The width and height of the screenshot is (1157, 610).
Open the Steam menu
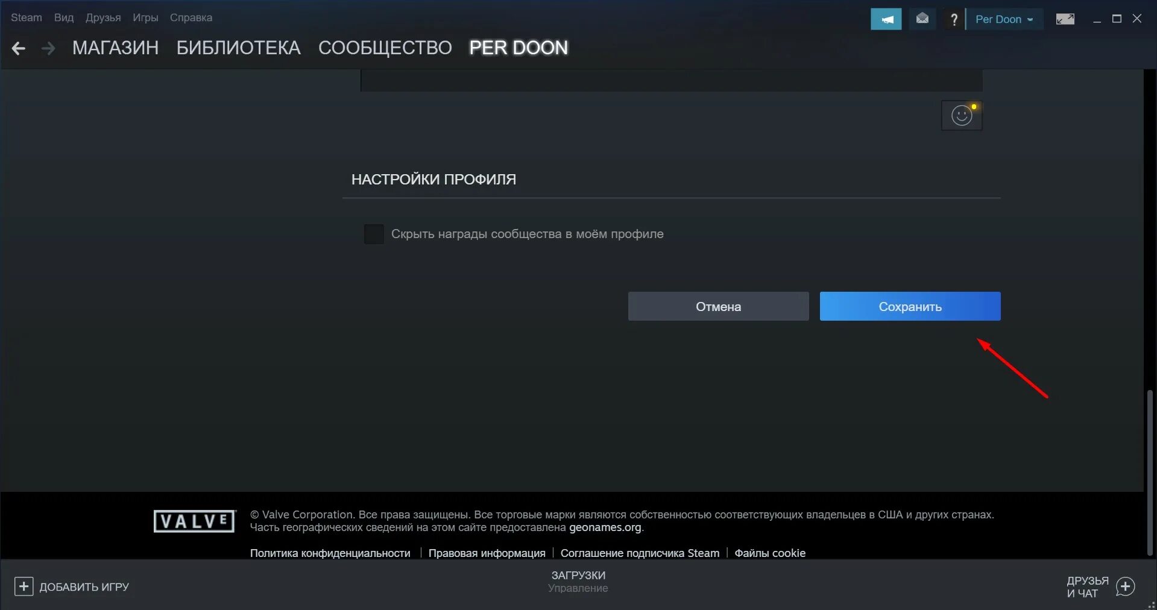pos(27,17)
